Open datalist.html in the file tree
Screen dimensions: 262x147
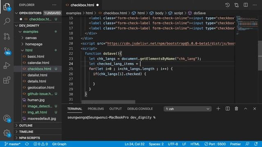(37, 75)
